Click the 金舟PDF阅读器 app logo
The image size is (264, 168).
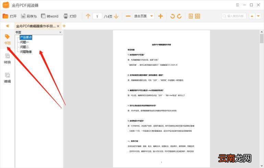(x=6, y=5)
